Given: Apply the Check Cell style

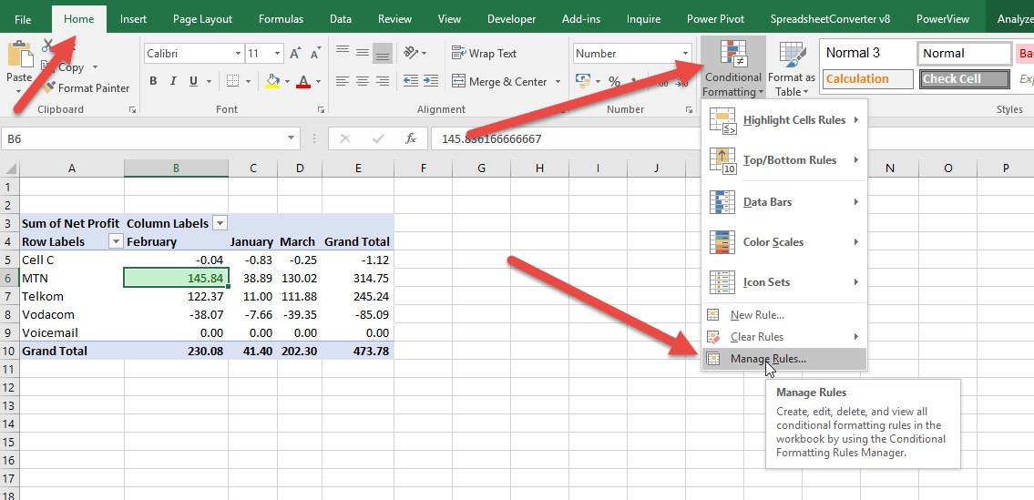Looking at the screenshot, I should 964,79.
